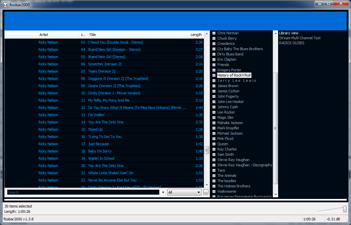Viewport: 351px width, 225px height.
Task: Open the search history dropdown arrow
Action: click(163, 192)
